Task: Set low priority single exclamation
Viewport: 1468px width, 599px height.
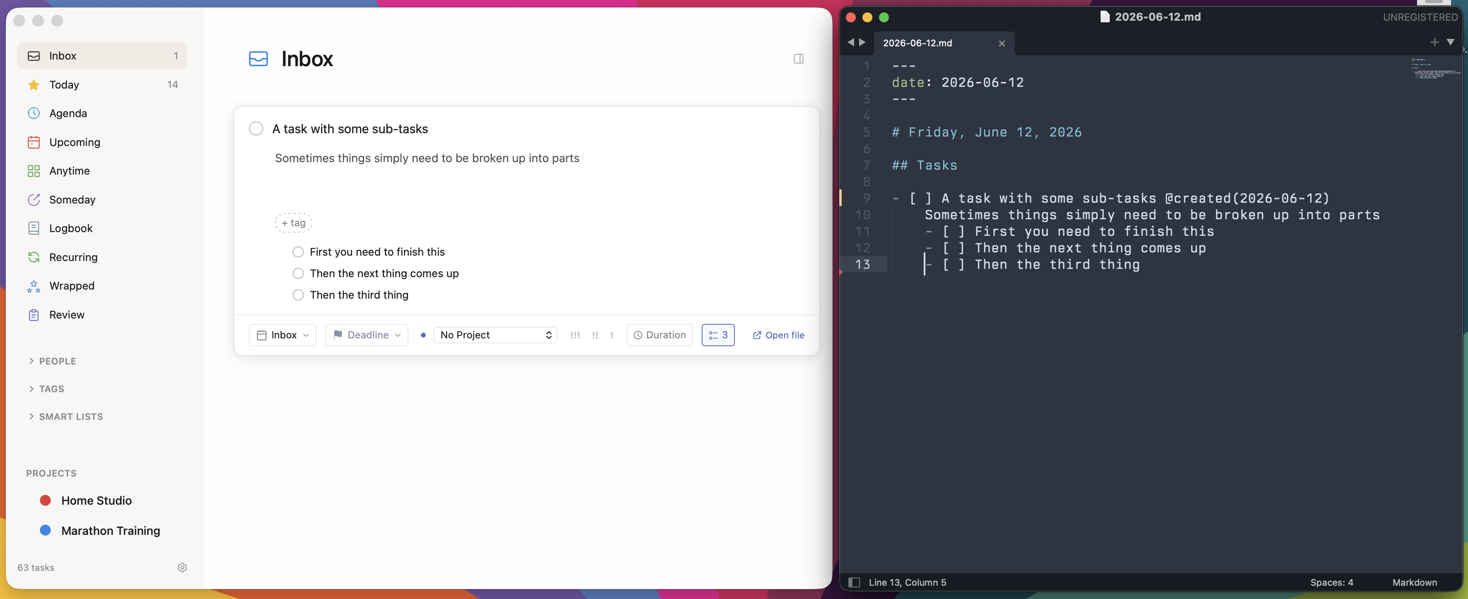Action: coord(611,335)
